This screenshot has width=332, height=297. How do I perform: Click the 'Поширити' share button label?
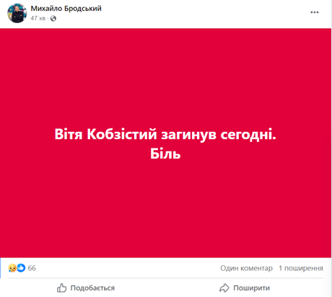point(251,288)
